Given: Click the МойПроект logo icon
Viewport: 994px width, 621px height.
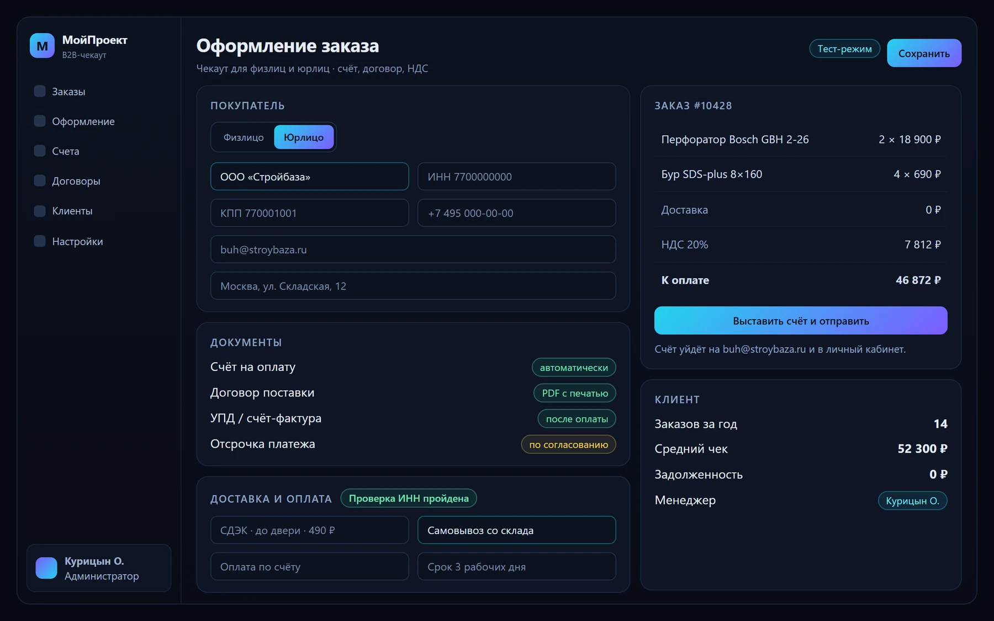Looking at the screenshot, I should (42, 46).
